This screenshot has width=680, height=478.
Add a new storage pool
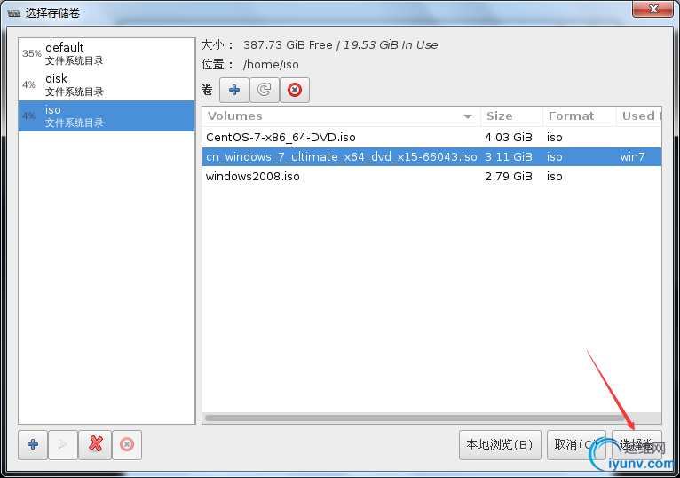coord(33,444)
